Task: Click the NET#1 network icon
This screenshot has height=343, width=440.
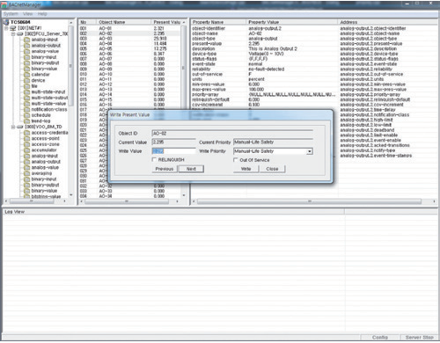Action: click(13, 28)
